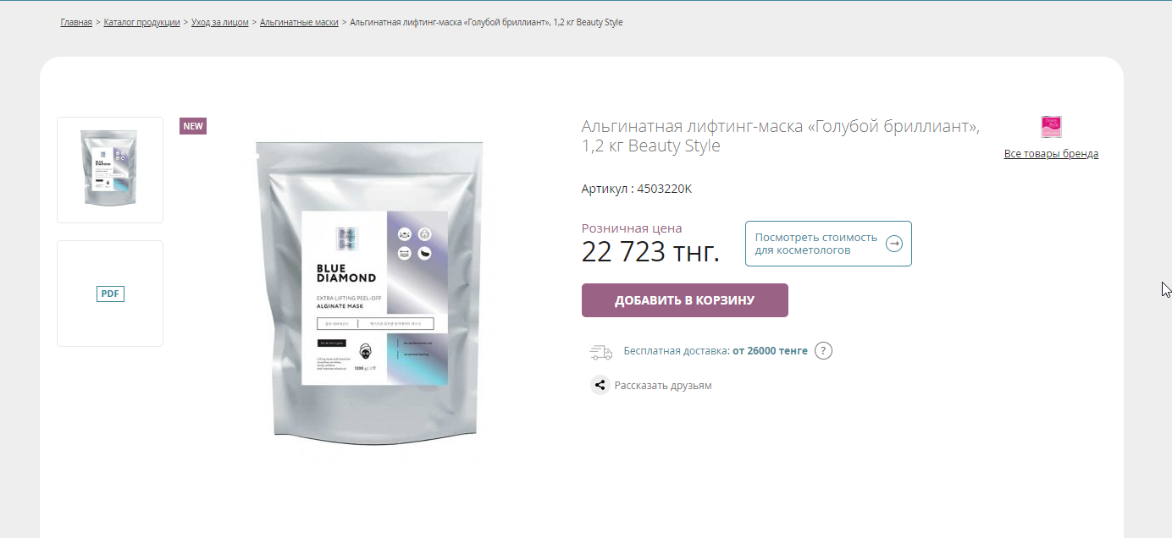Click the product title Альгинатная лифтинг-маска
The image size is (1172, 538).
pyautogui.click(x=781, y=136)
